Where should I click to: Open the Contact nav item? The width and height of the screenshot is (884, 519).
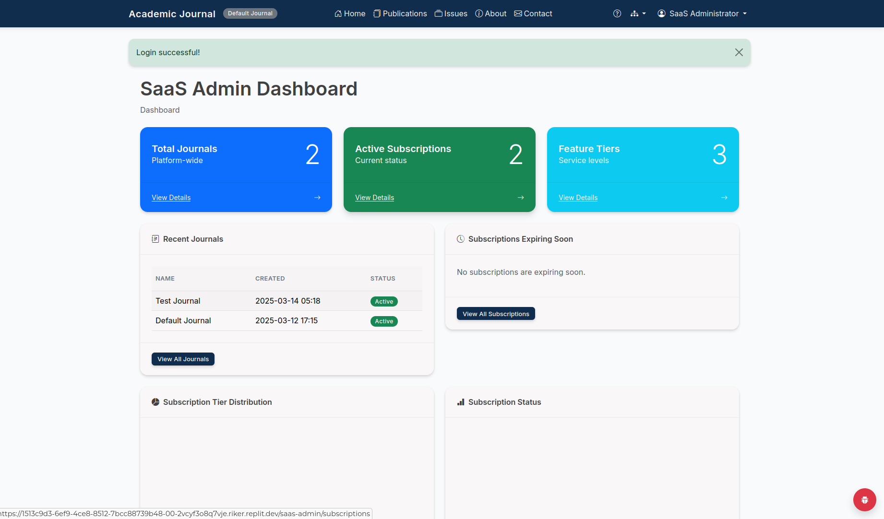(x=533, y=13)
